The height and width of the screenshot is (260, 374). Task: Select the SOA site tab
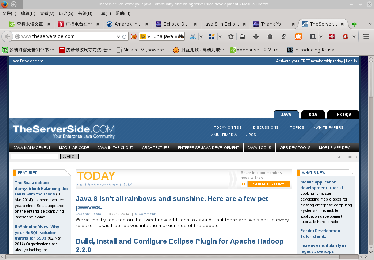coord(313,115)
